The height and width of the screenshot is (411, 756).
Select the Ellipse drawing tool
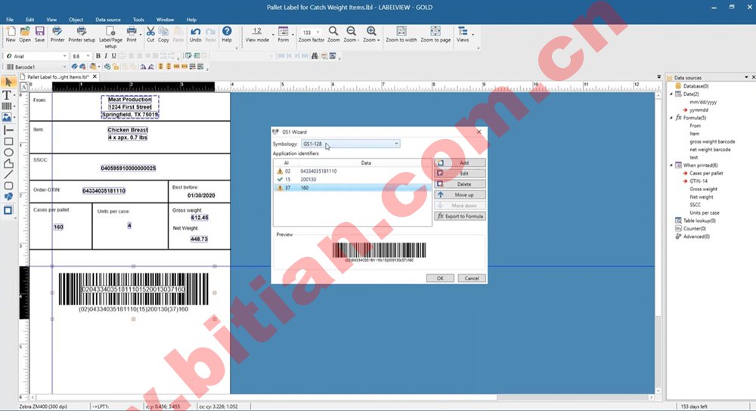[8, 153]
